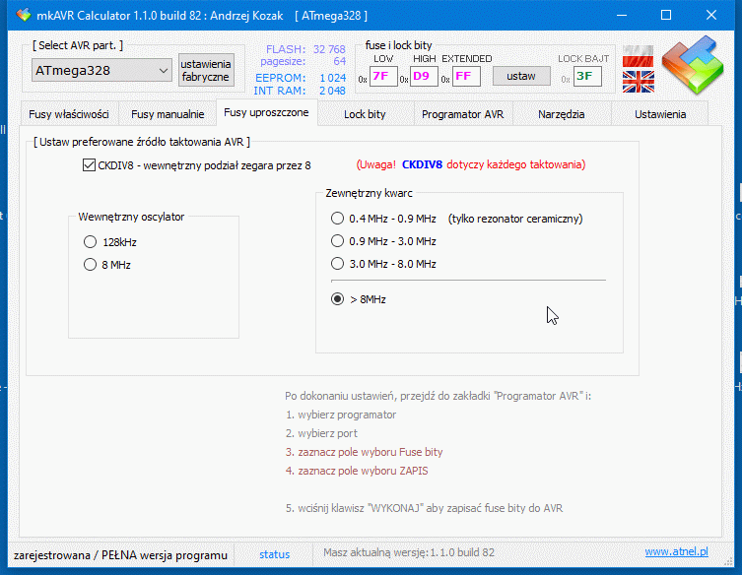Open the Programator AVR tab

pos(462,114)
